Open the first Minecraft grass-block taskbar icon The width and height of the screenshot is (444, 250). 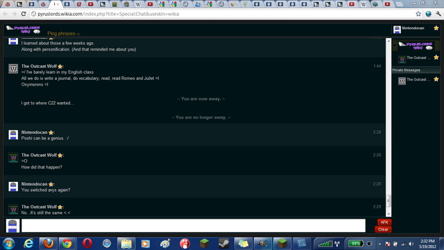pos(204,244)
